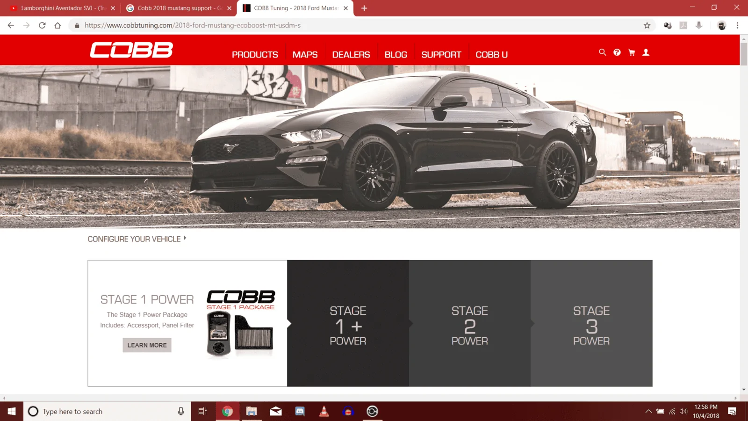Open the user account icon
748x421 pixels.
point(646,52)
